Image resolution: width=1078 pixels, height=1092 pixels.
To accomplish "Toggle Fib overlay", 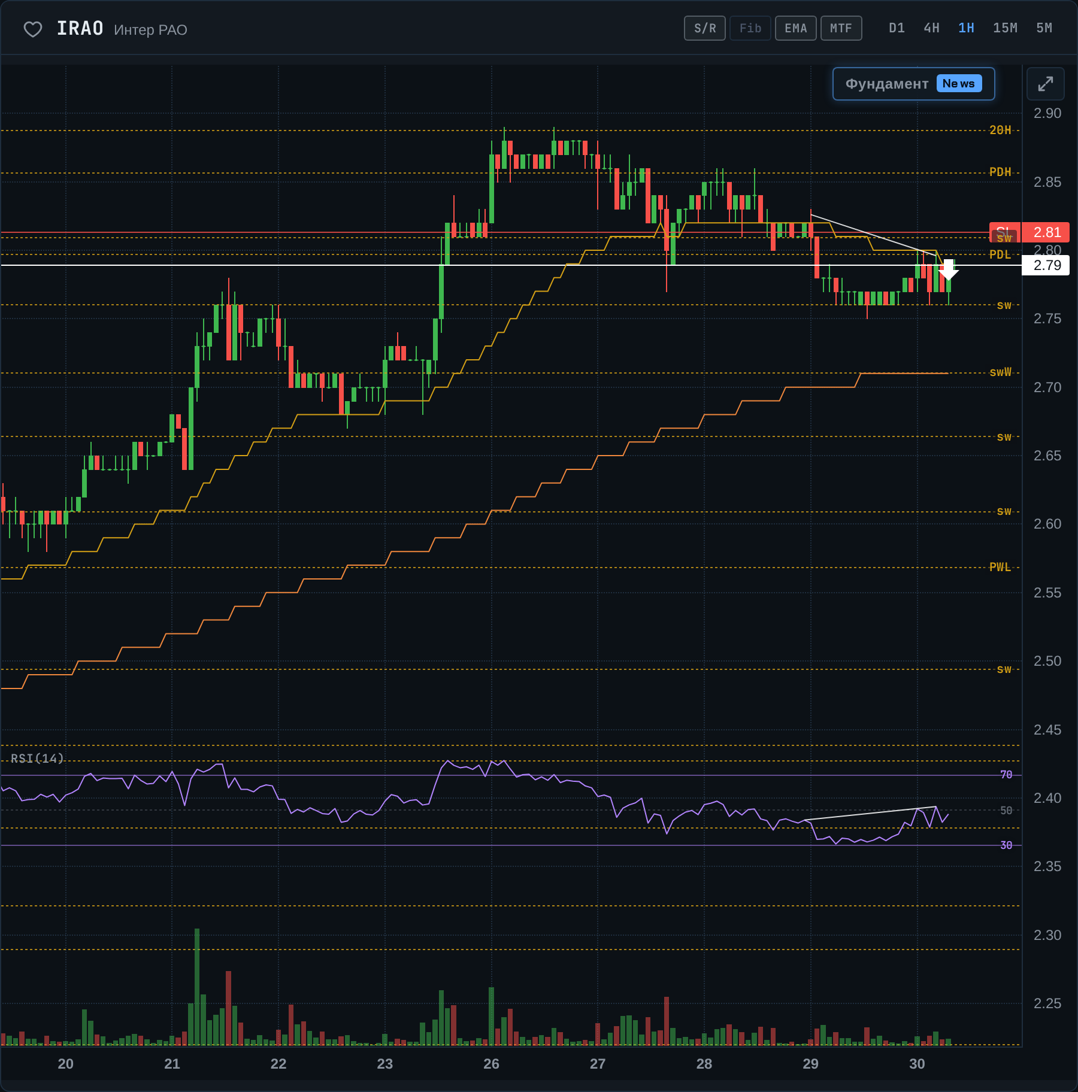I will 750,28.
